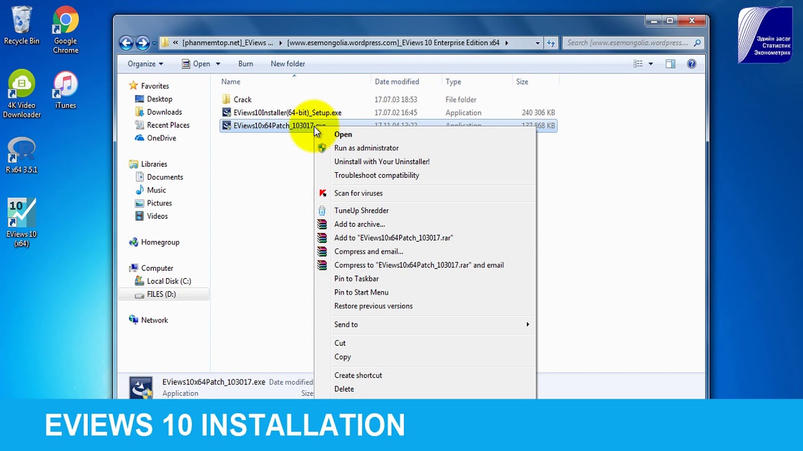Choose Compress and email...

pyautogui.click(x=369, y=252)
